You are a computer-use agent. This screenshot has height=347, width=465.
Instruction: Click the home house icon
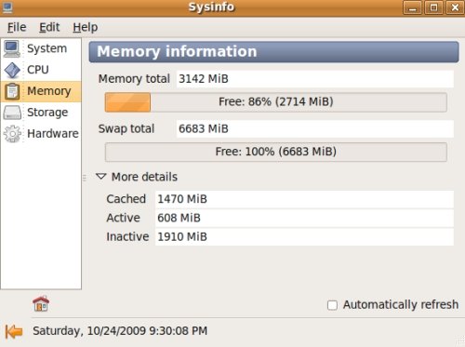(41, 303)
